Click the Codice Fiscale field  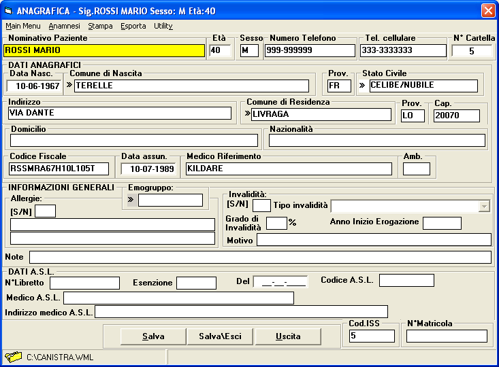(x=59, y=169)
